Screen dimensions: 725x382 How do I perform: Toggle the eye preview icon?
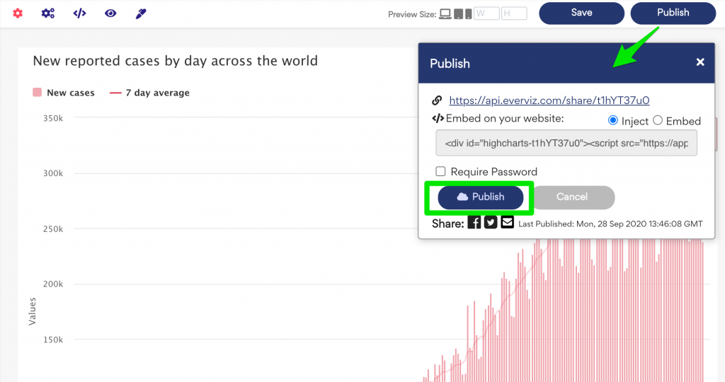(x=110, y=13)
